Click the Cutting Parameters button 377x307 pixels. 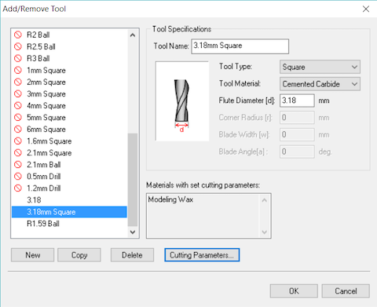pos(202,255)
